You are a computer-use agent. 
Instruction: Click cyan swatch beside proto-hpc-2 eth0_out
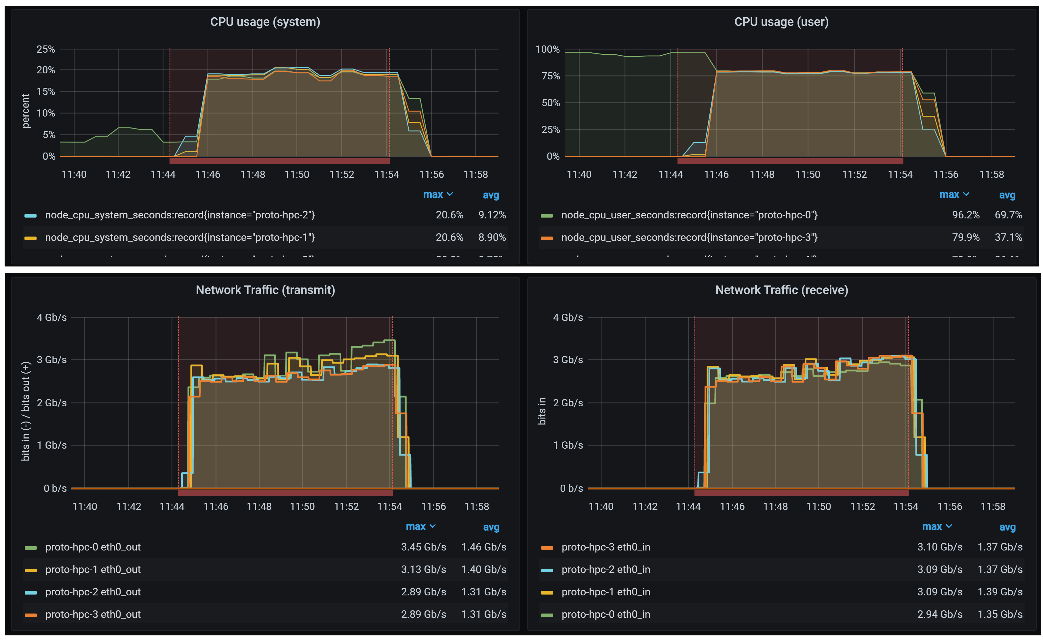coord(31,593)
